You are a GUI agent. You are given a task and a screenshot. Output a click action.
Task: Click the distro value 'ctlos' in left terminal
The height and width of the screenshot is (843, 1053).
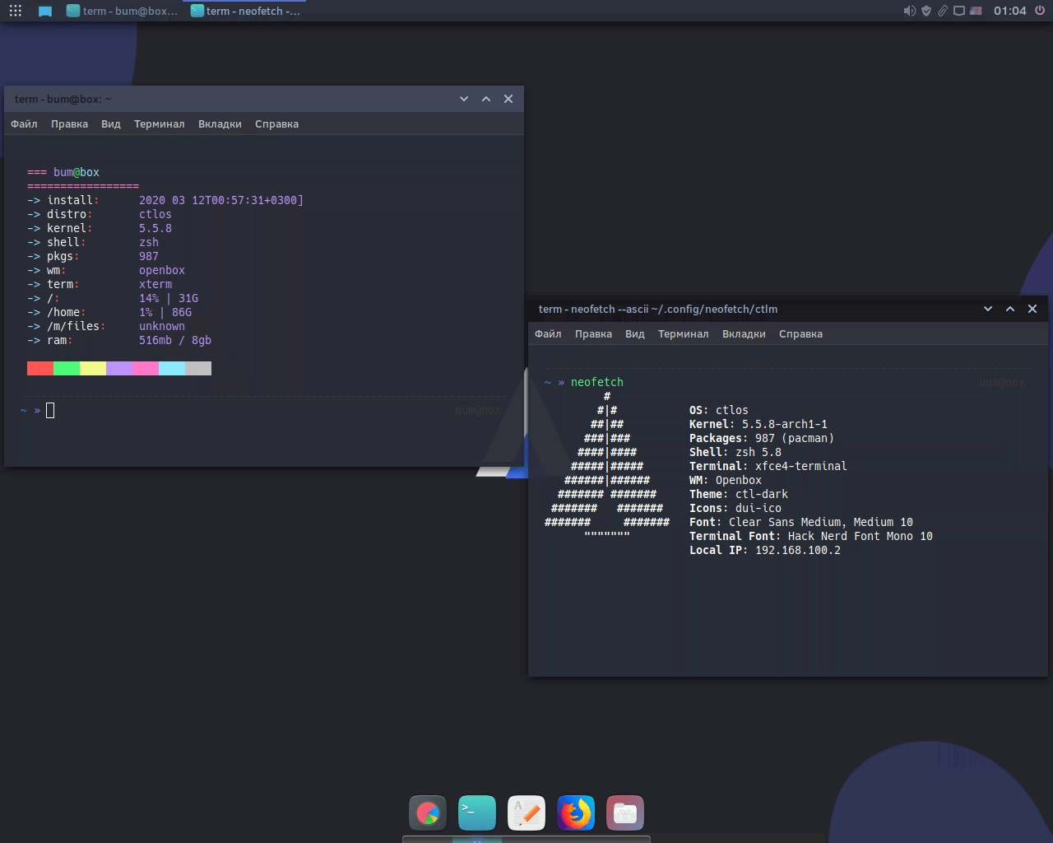tap(155, 214)
